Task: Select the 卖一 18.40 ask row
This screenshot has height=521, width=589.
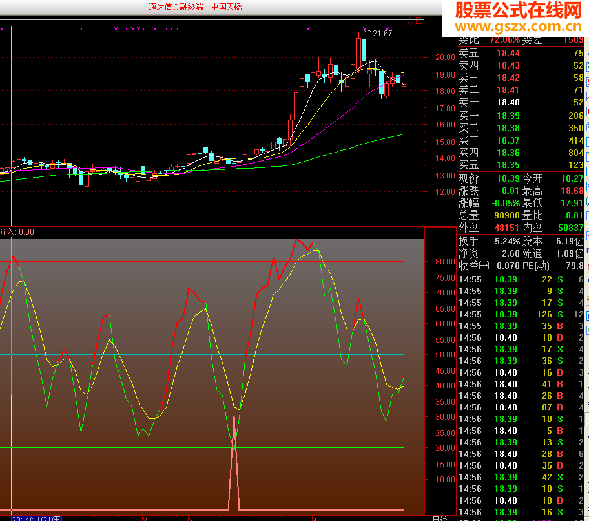Action: [x=521, y=102]
